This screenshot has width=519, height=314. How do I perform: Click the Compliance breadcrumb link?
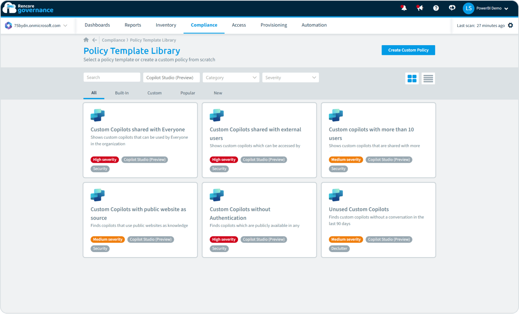pyautogui.click(x=113, y=40)
